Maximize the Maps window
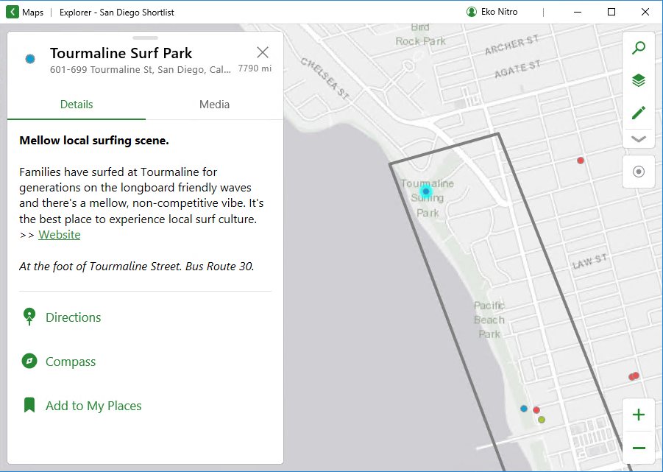 click(611, 12)
